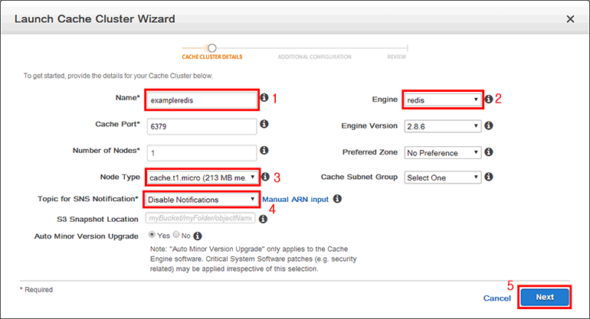Click info icon beside Engine Version
Viewport: 590px width, 319px height.
[x=488, y=125]
